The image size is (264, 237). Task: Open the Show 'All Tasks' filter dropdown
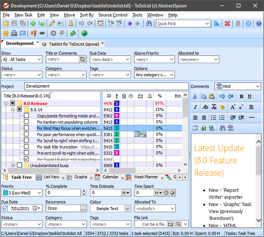click(22, 60)
